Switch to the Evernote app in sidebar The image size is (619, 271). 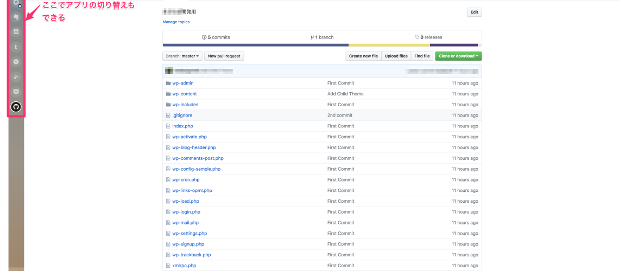(x=16, y=17)
